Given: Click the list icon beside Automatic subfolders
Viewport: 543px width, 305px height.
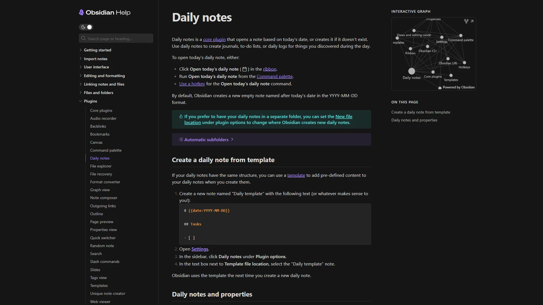Looking at the screenshot, I should tap(181, 140).
